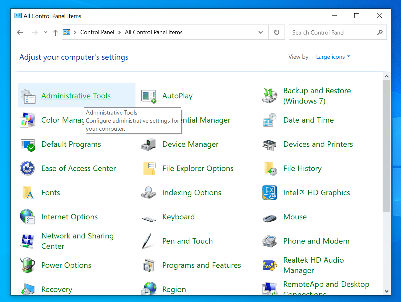This screenshot has width=401, height=302.
Task: Click the Ease of Access Center icon
Action: pyautogui.click(x=27, y=168)
